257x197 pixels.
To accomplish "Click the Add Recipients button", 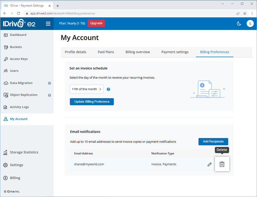I will [213, 142].
